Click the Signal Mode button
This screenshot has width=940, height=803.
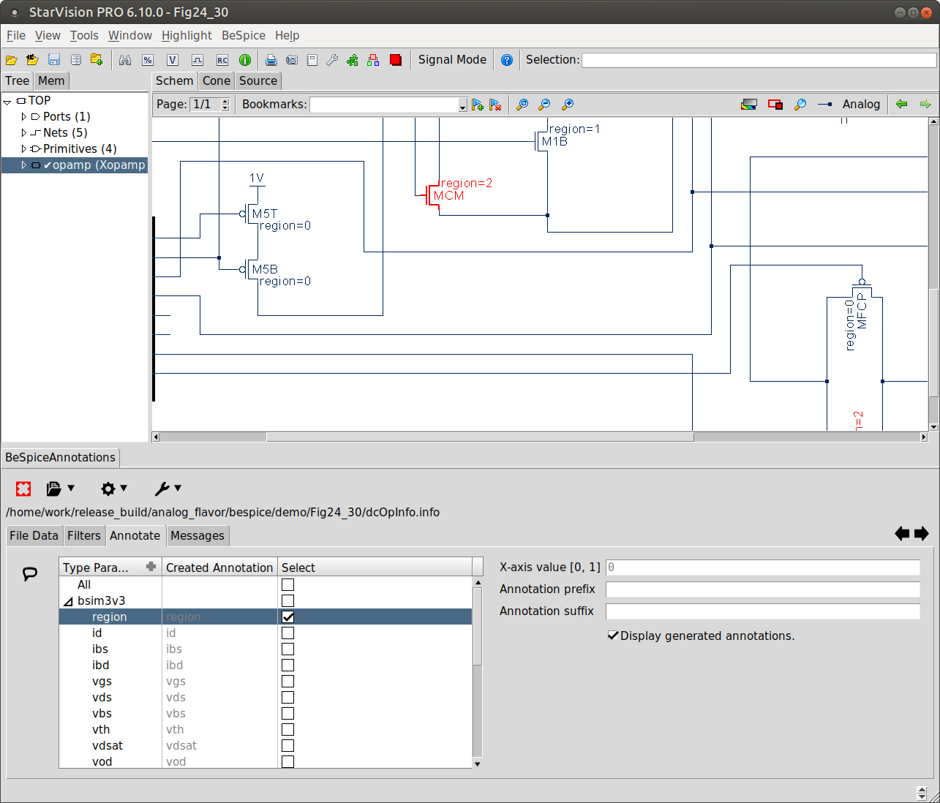[452, 60]
